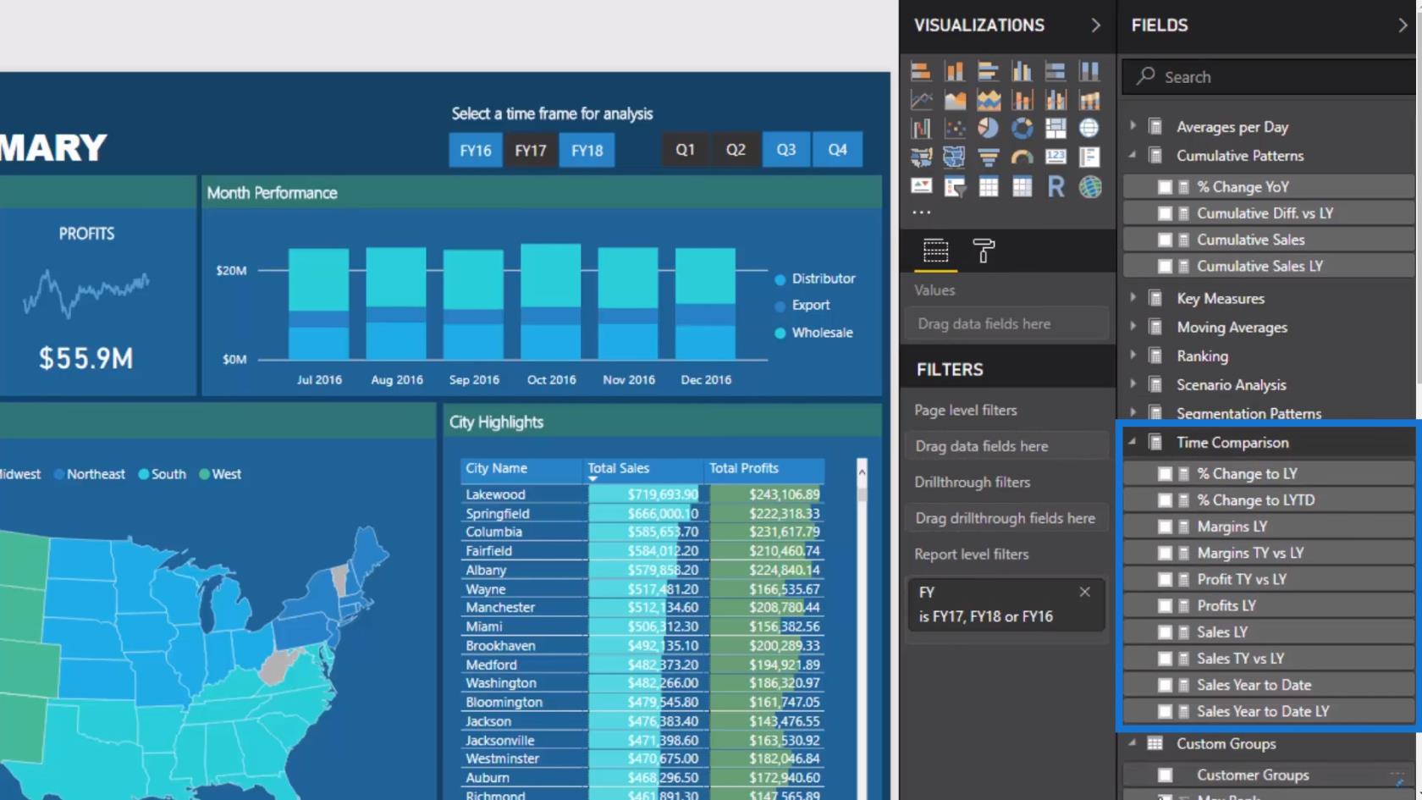The image size is (1422, 800).
Task: Select the R script visual
Action: [x=1055, y=186]
